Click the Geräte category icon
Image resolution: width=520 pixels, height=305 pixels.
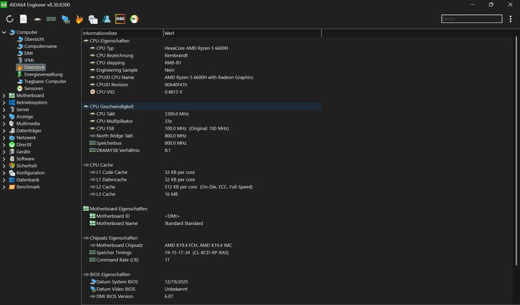[12, 151]
